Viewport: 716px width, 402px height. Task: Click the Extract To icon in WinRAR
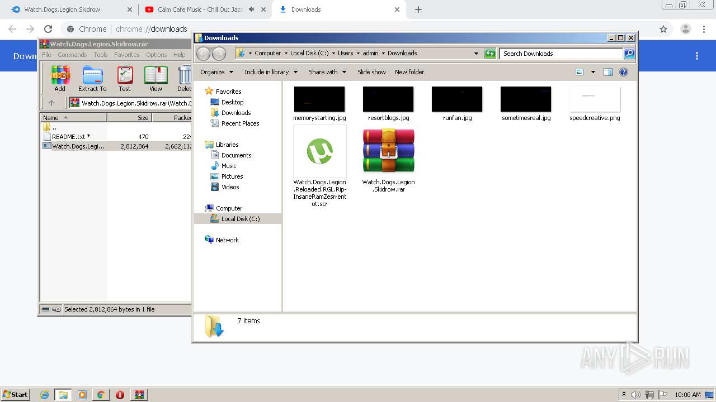point(92,75)
